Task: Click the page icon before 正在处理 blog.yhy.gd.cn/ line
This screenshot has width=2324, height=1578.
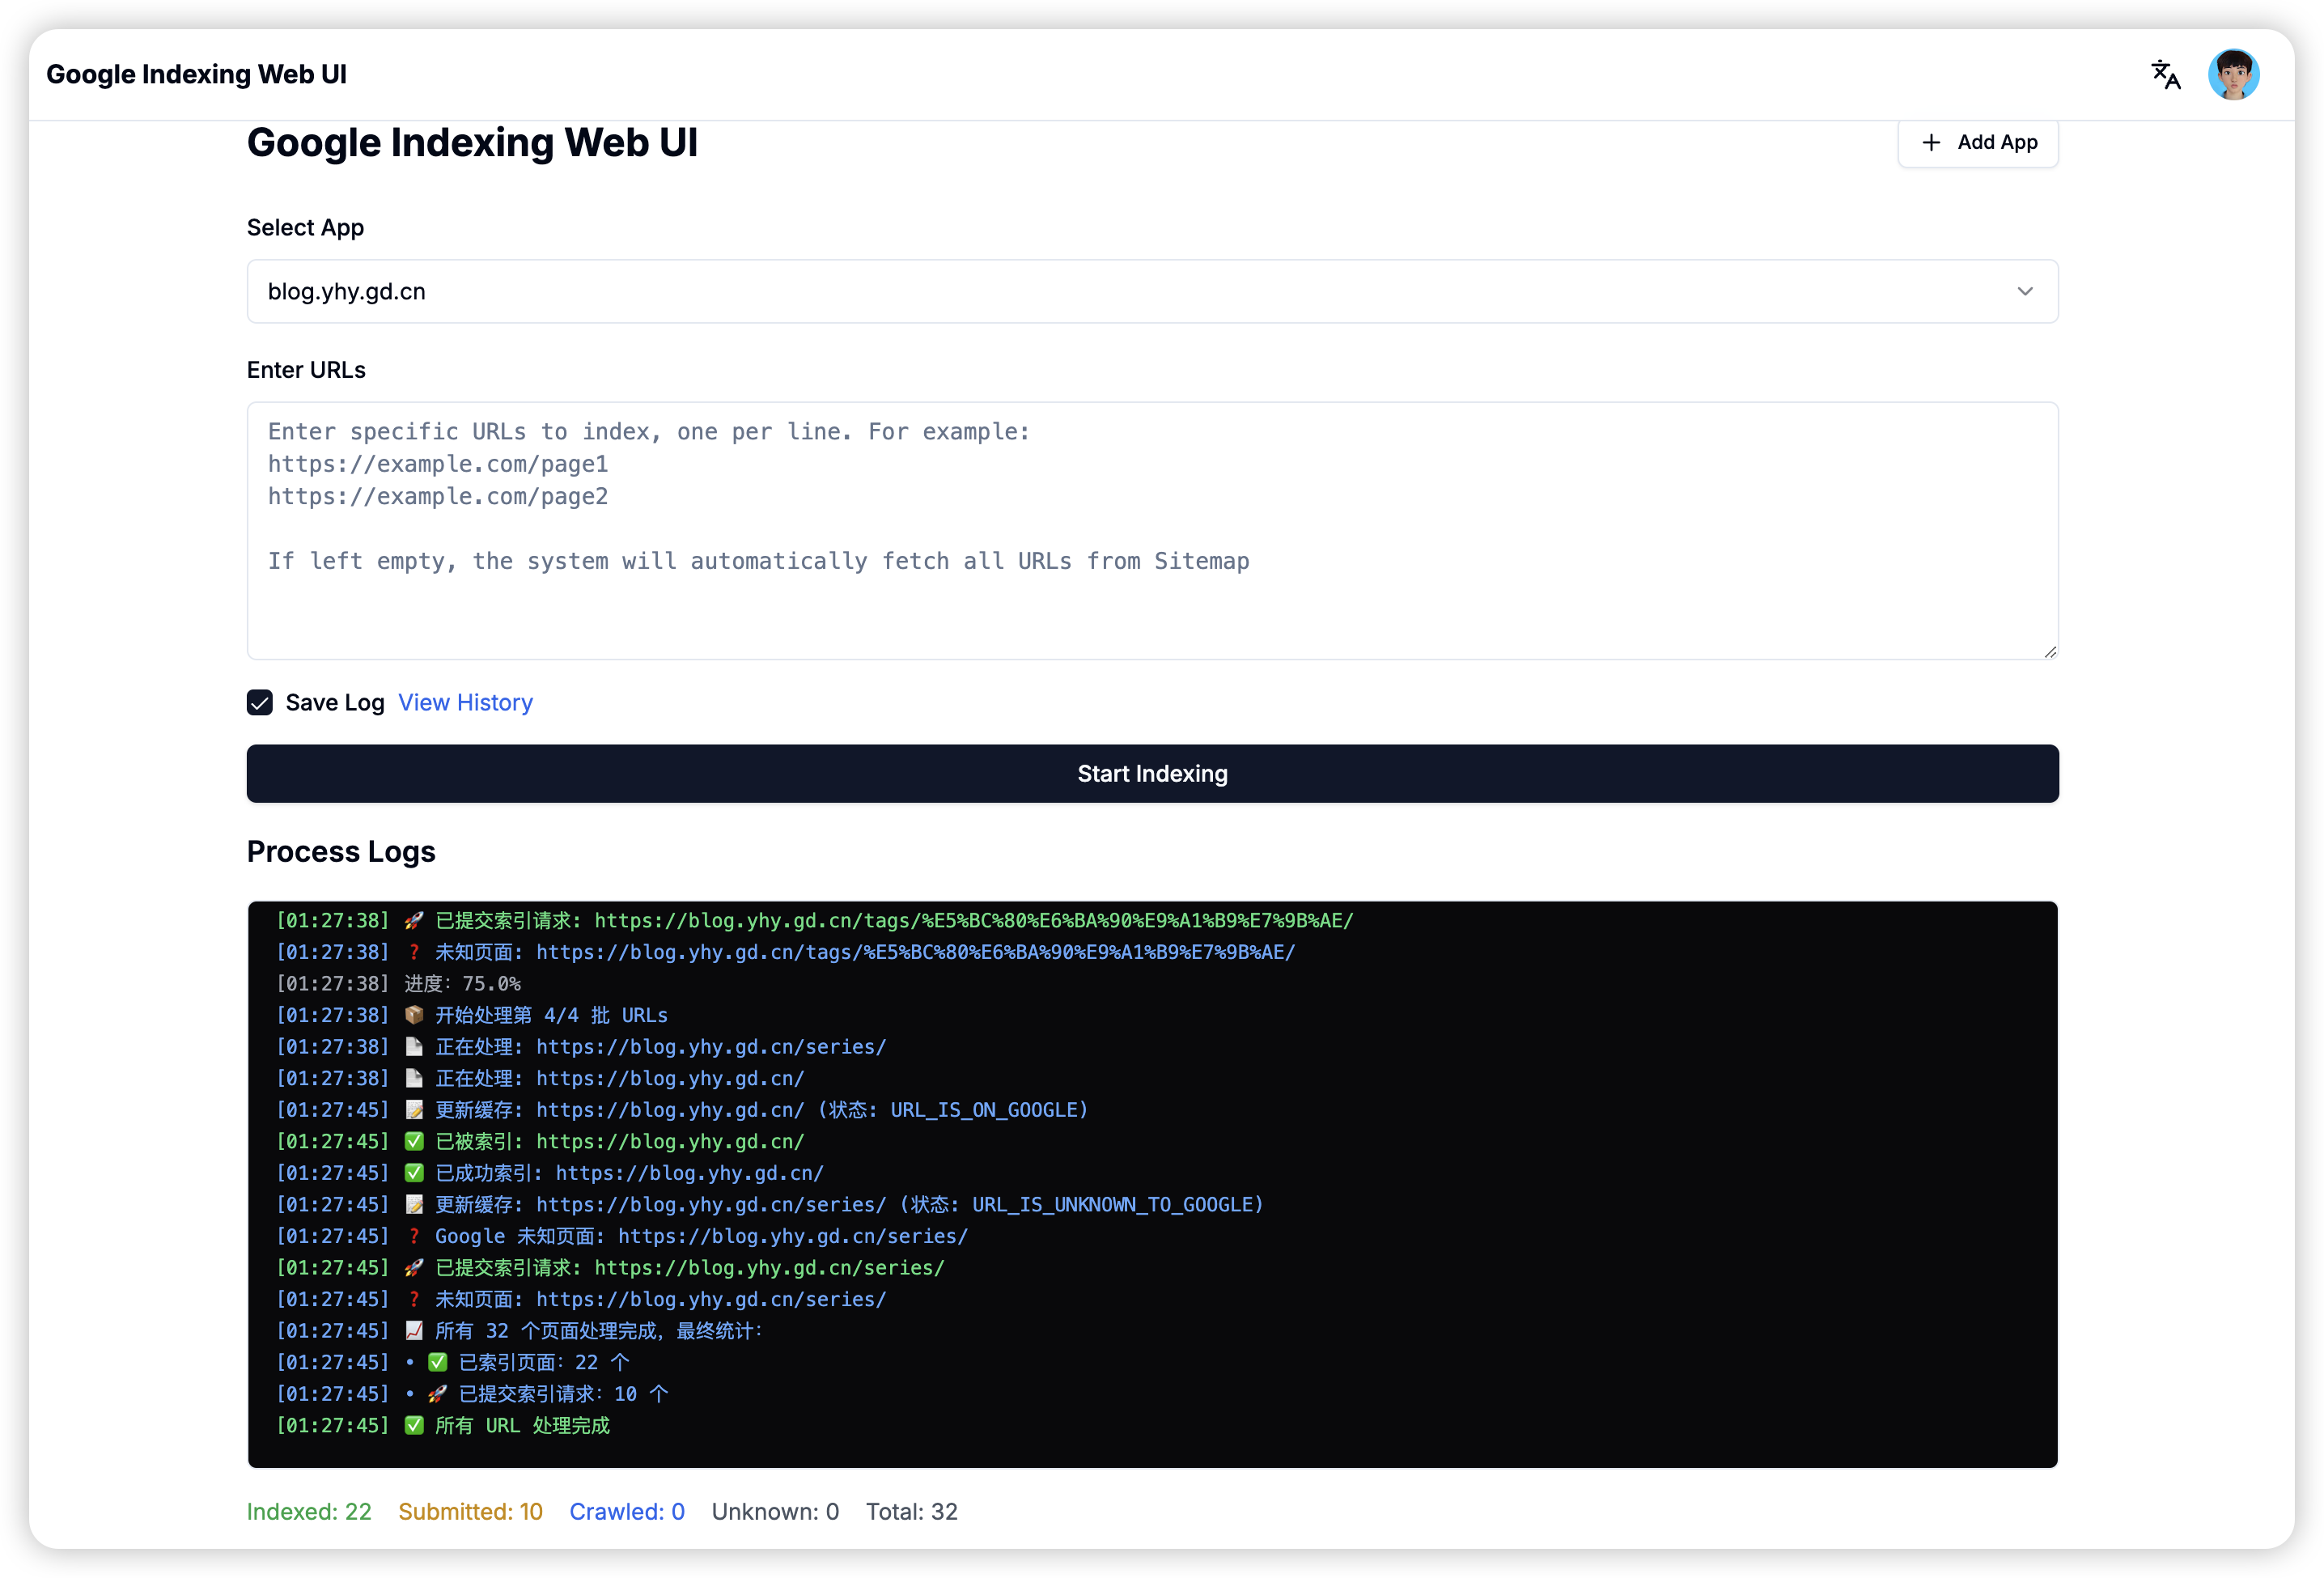Action: (414, 1078)
